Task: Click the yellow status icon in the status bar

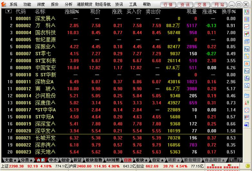Action: pos(248,166)
